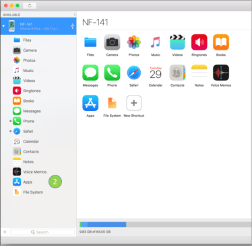This screenshot has height=246, width=252.
Task: Open the Music icon in main grid
Action: tap(156, 42)
